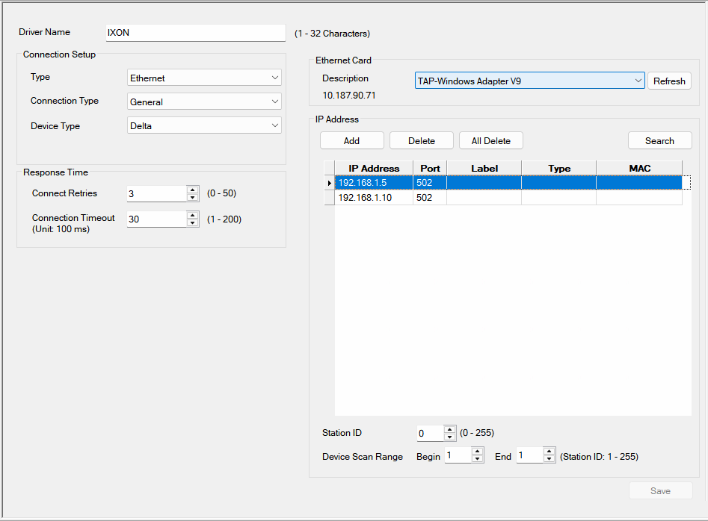Click the scan range End field
This screenshot has width=708, height=521.
point(529,455)
